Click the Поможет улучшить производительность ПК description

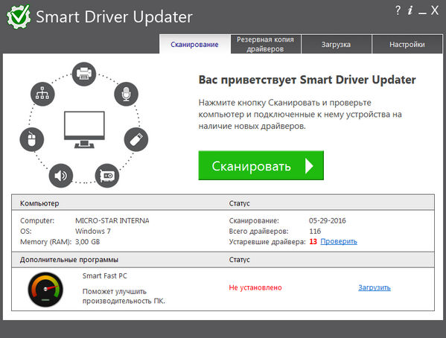[124, 296]
